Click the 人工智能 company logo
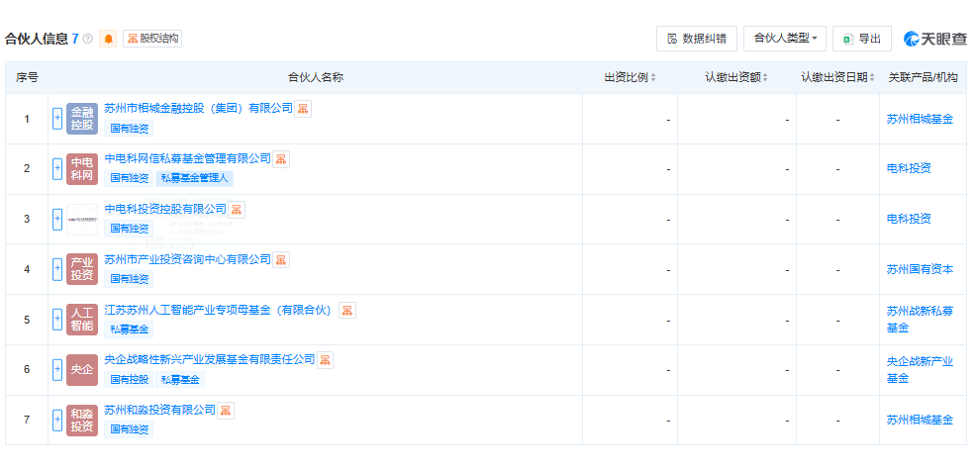977x472 pixels. (x=82, y=320)
